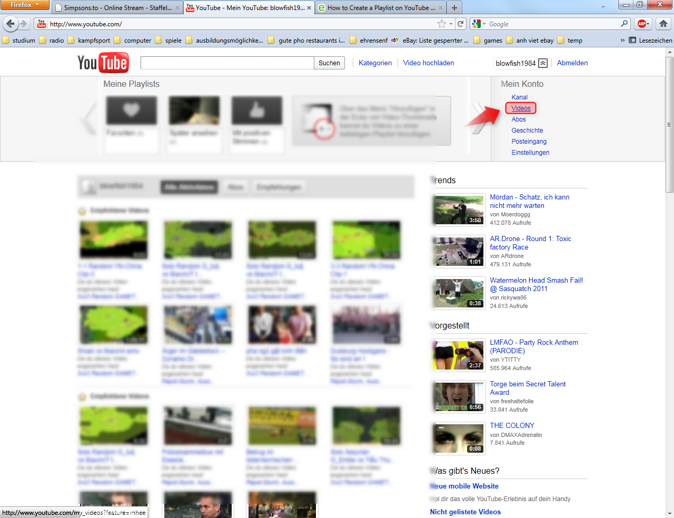Open the search engine selector dropdown
Viewport: 674px width, 518px height.
tap(479, 24)
